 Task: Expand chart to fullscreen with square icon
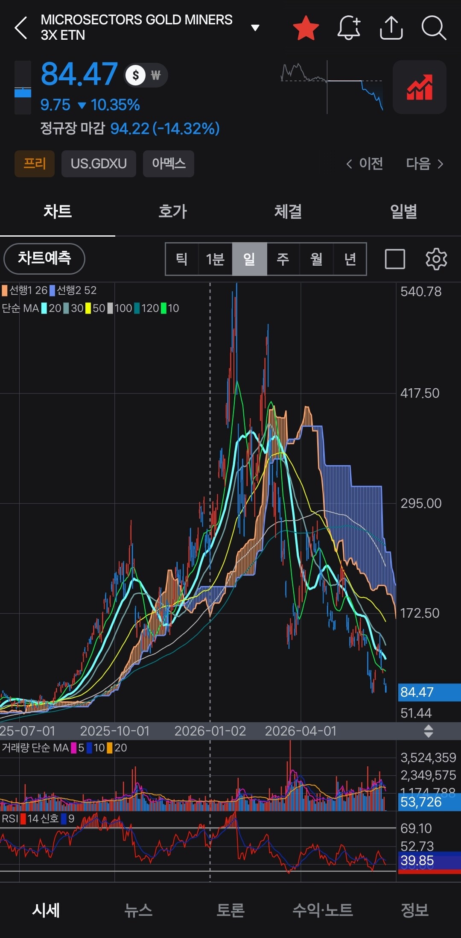coord(395,259)
